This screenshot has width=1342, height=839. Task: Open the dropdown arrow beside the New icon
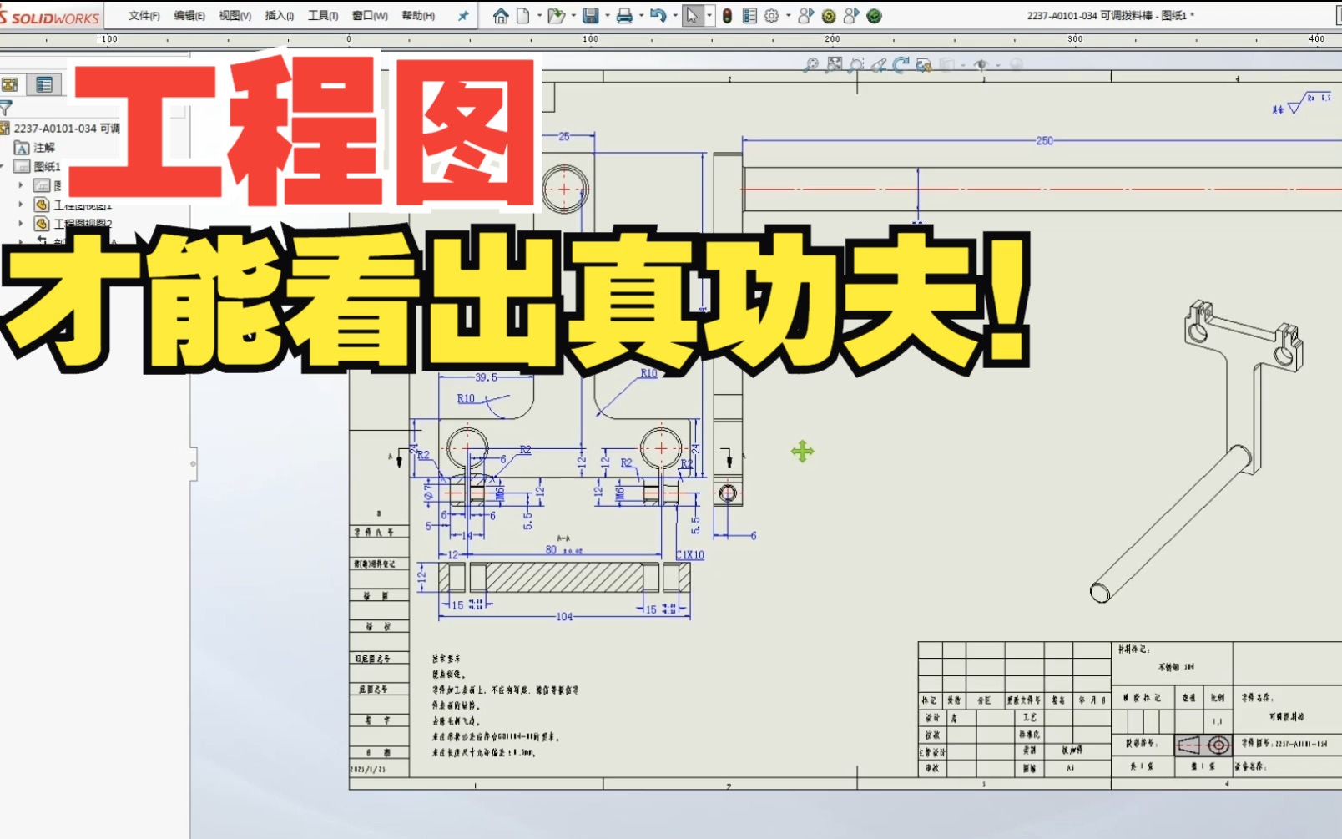click(x=539, y=16)
